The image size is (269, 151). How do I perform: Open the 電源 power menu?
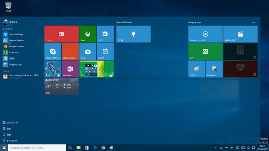point(9,134)
